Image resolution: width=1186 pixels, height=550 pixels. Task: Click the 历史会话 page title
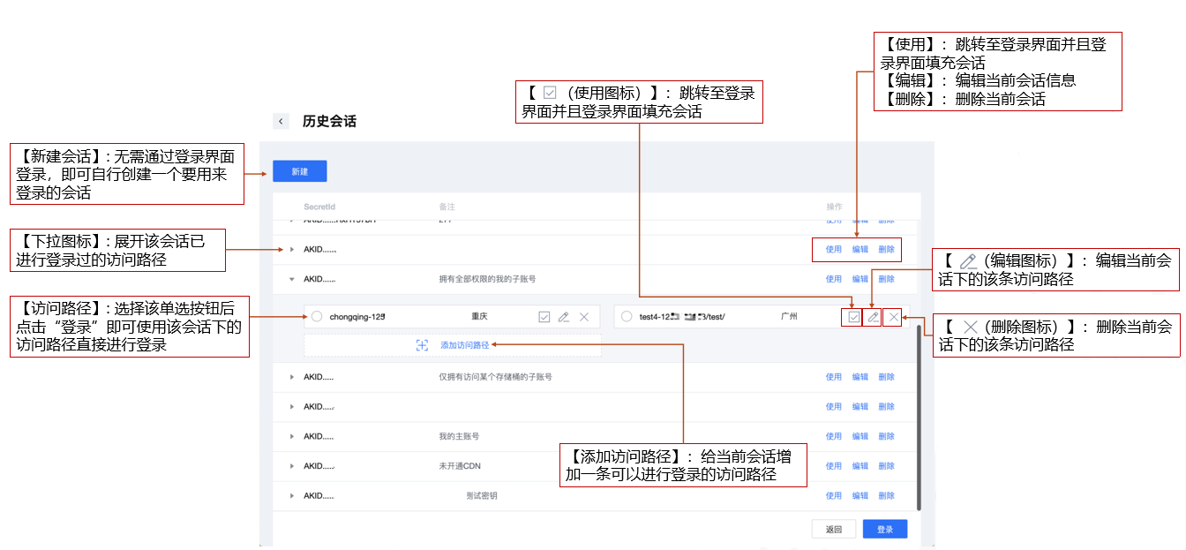329,121
